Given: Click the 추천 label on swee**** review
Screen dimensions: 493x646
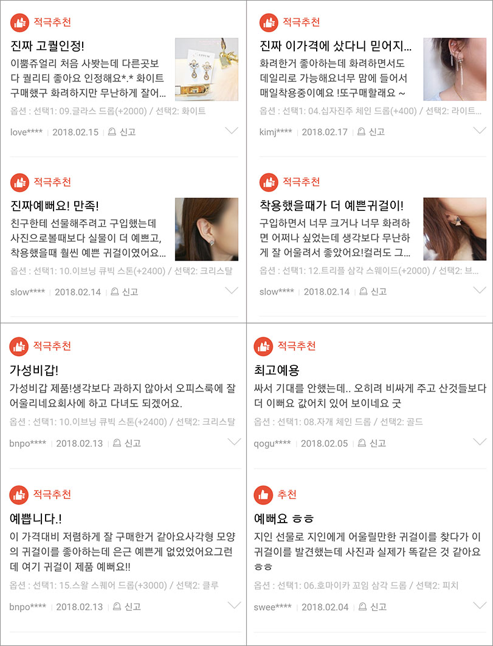Looking at the screenshot, I should point(287,495).
